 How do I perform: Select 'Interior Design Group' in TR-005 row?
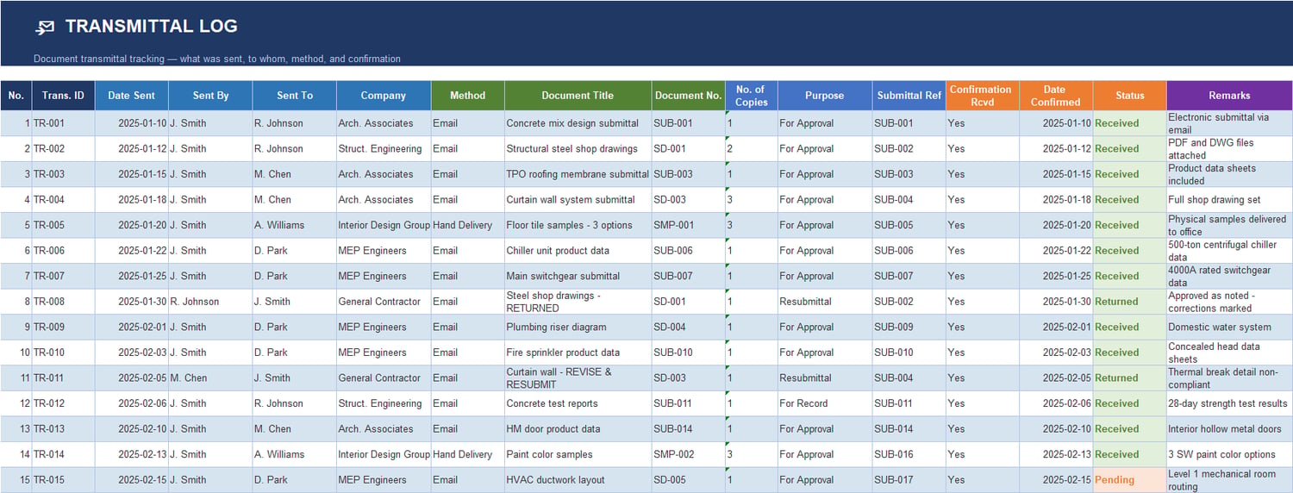point(384,225)
